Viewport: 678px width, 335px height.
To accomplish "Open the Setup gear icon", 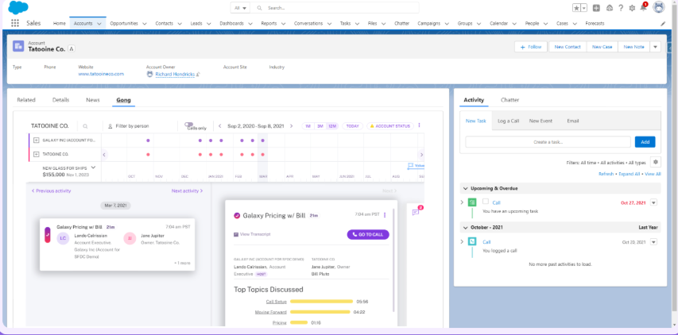I will (x=632, y=8).
